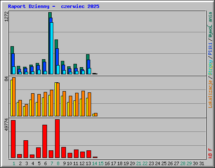Click day label 22 on the x-axis

click(145, 163)
